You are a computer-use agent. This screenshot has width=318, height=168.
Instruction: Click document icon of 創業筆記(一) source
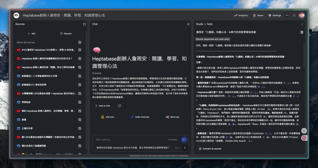tap(18, 76)
